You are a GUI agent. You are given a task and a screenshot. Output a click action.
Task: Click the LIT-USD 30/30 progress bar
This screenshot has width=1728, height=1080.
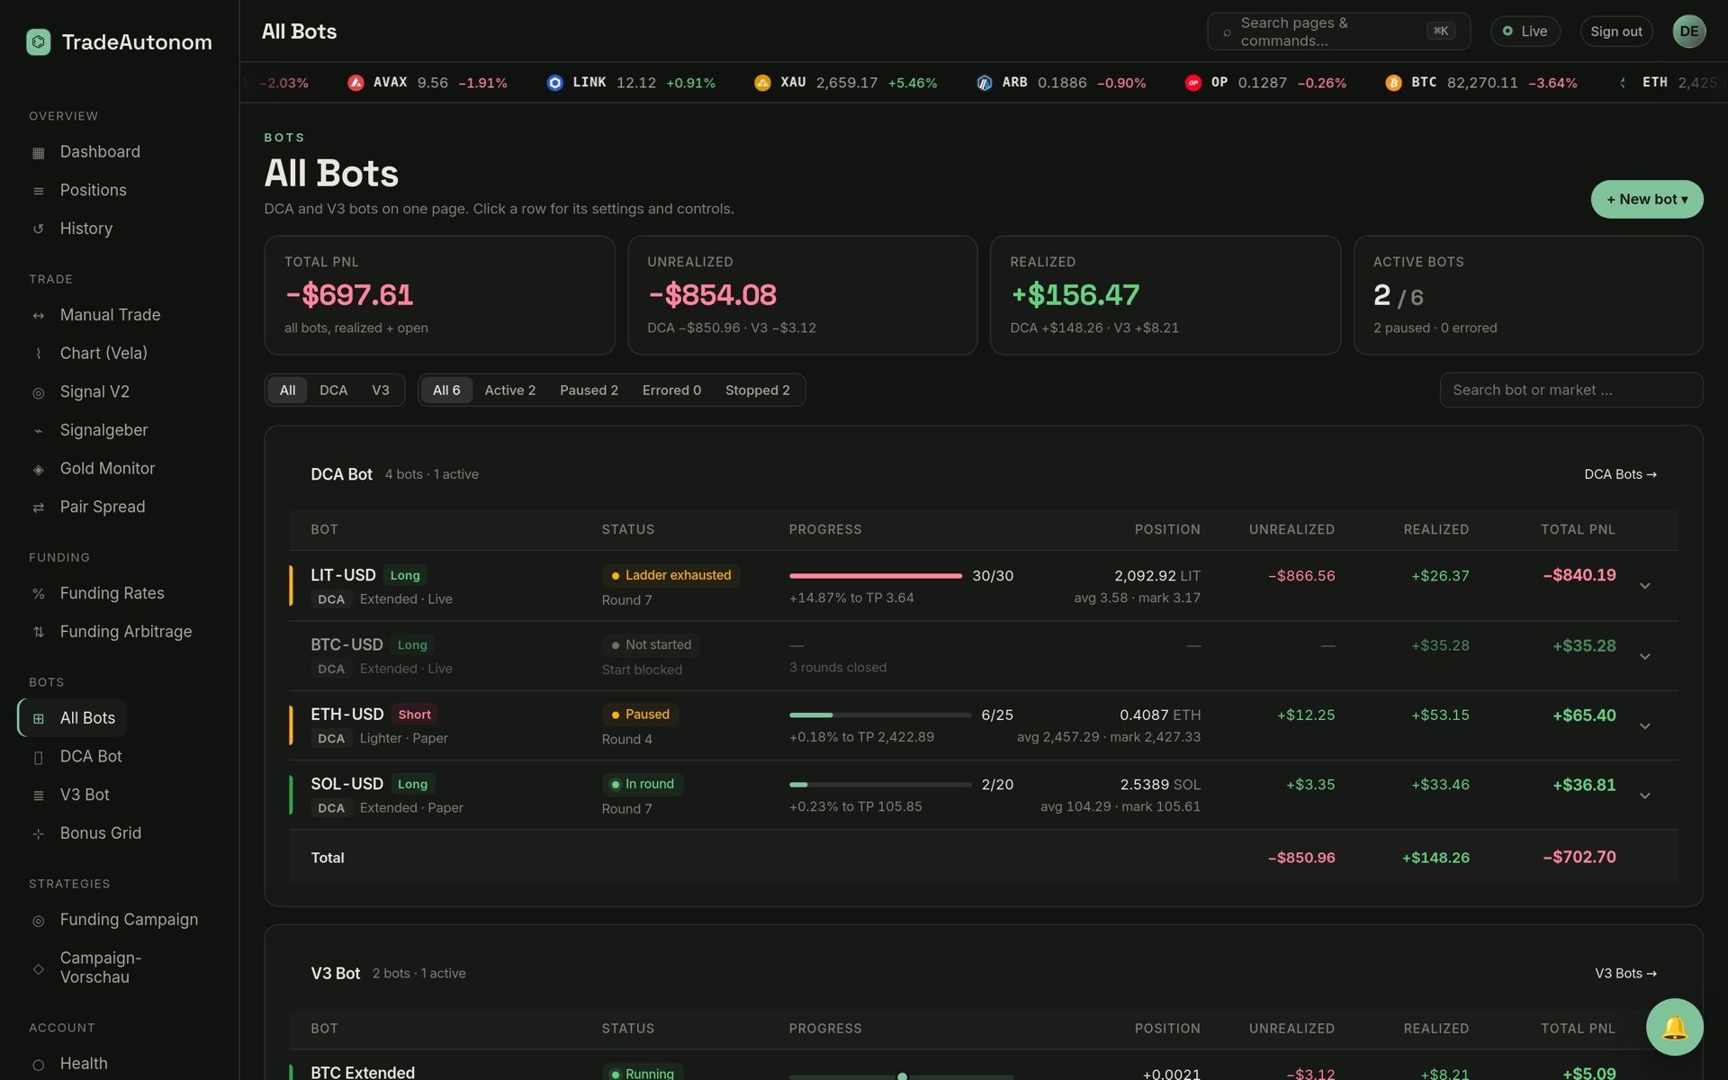(x=876, y=575)
